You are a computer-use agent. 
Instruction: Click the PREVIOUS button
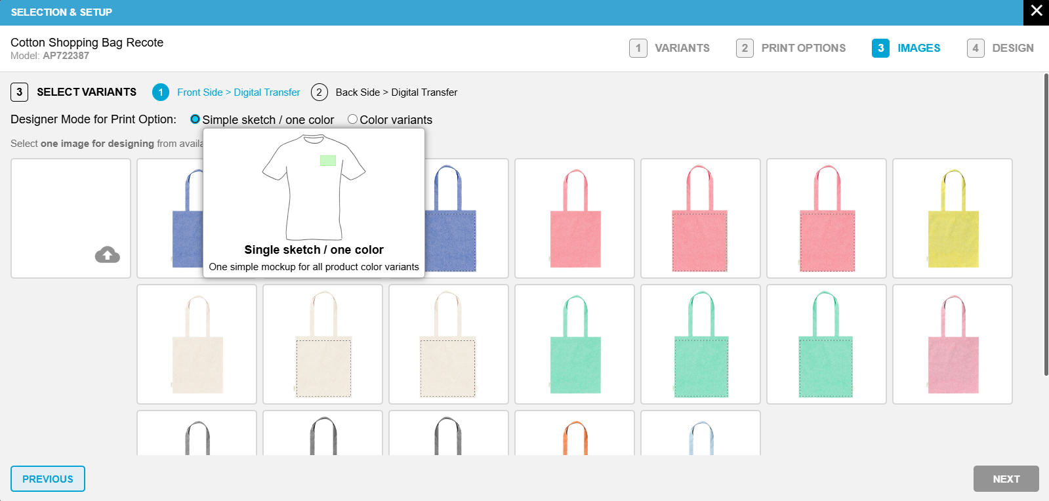[48, 479]
